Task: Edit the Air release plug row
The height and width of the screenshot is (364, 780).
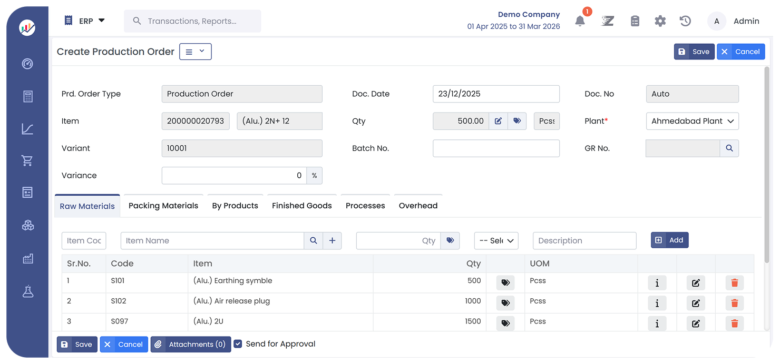Action: pos(695,304)
